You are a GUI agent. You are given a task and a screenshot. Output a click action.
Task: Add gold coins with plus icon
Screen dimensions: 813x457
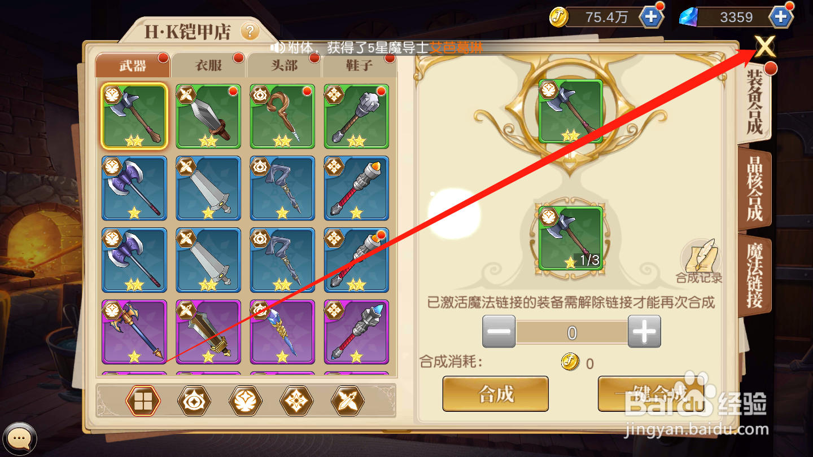click(650, 17)
